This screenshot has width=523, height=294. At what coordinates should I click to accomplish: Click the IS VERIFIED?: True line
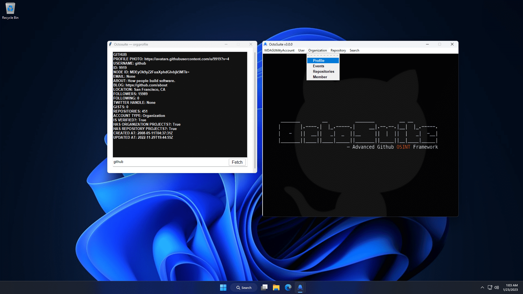pos(130,120)
